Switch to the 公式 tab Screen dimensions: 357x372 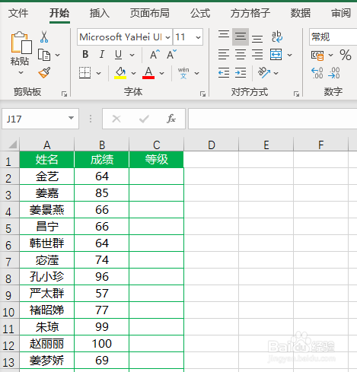200,13
